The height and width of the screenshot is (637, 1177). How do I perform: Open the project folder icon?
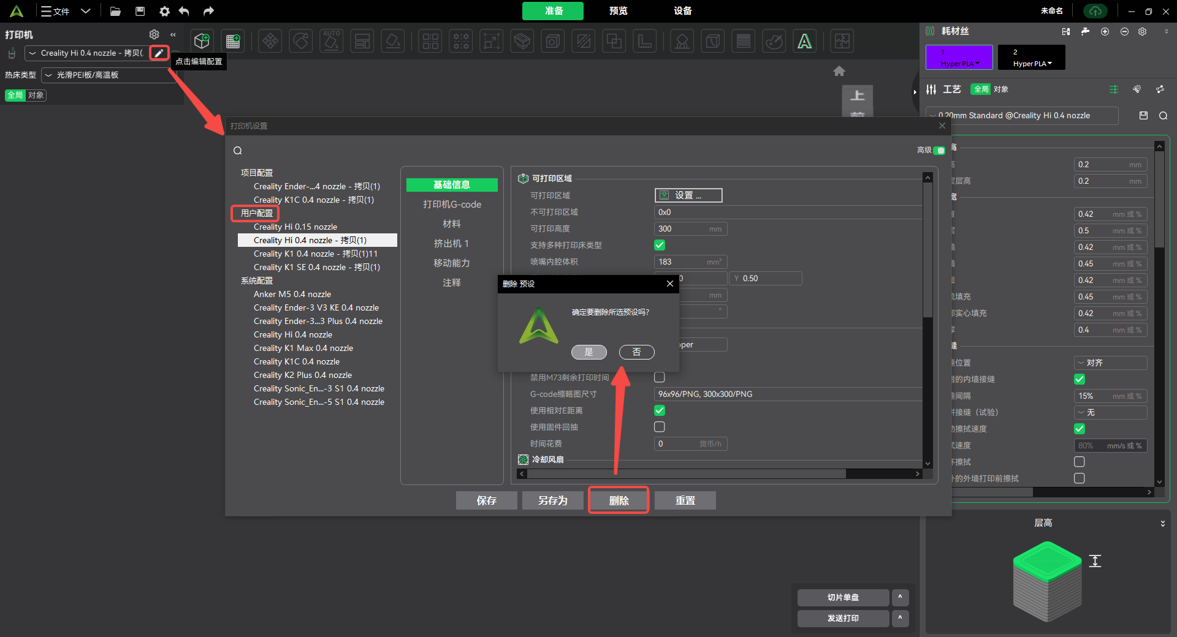point(115,11)
